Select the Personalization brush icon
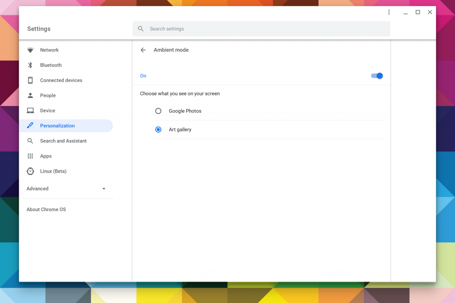Screen dimensions: 455x303 30,125
